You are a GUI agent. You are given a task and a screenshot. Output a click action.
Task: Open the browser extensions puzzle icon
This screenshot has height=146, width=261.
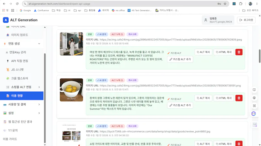click(241, 4)
